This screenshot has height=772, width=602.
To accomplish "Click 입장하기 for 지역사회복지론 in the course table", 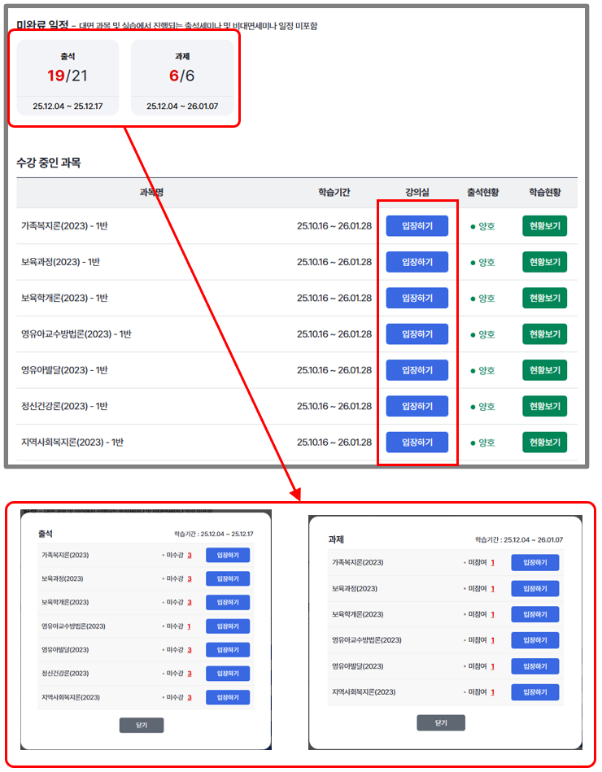I will [417, 442].
